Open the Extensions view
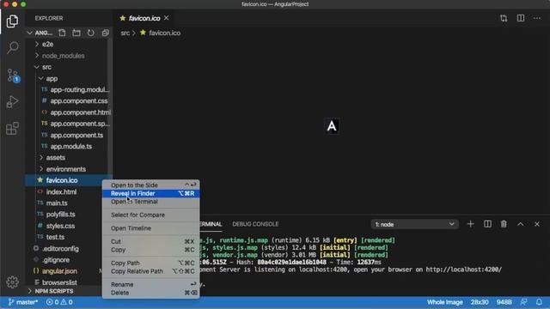Viewport: 550px width, 309px height. [x=12, y=129]
